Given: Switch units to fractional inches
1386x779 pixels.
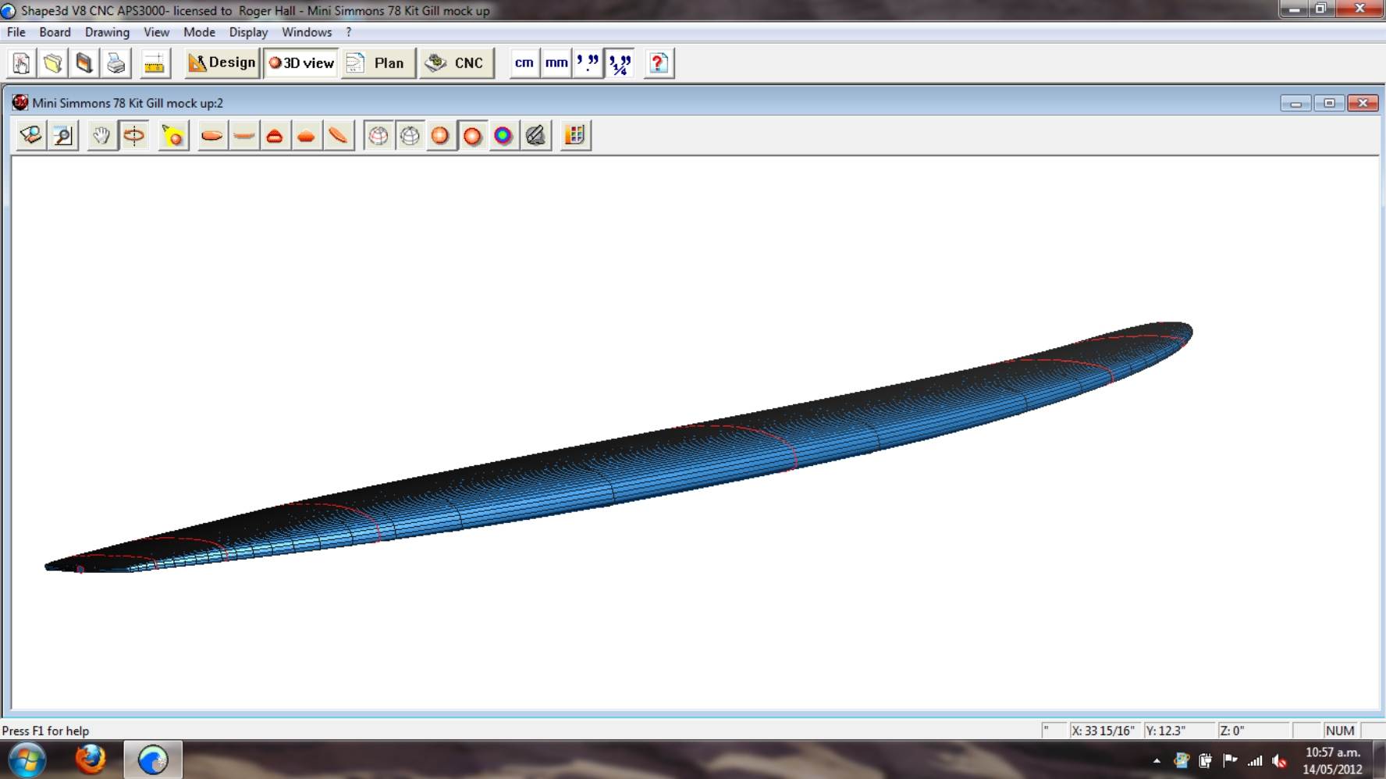Looking at the screenshot, I should [x=620, y=63].
